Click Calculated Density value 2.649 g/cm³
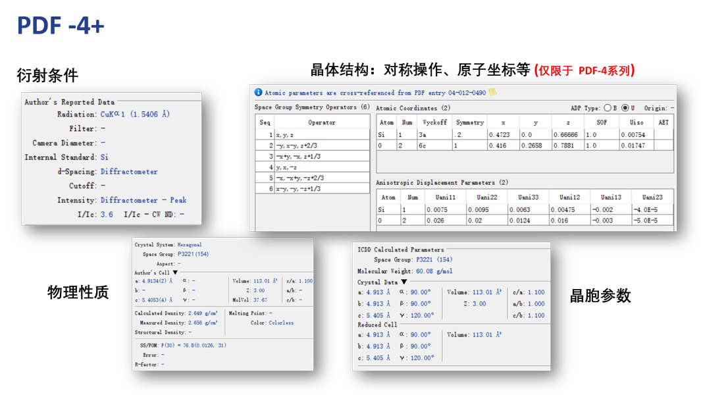The width and height of the screenshot is (701, 395). 203,313
